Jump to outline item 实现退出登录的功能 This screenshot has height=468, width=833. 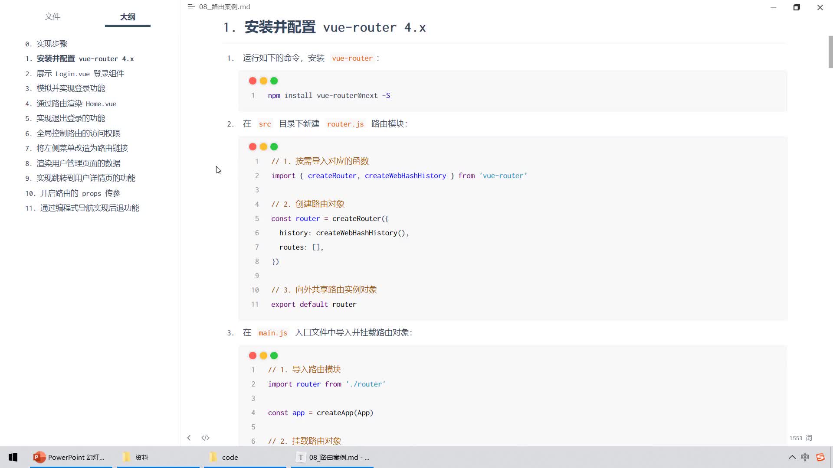coord(65,118)
